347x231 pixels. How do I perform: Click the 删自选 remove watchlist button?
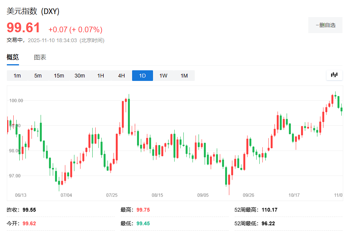(x=325, y=25)
